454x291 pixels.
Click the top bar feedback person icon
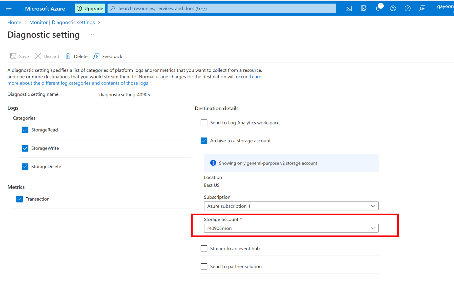point(422,8)
